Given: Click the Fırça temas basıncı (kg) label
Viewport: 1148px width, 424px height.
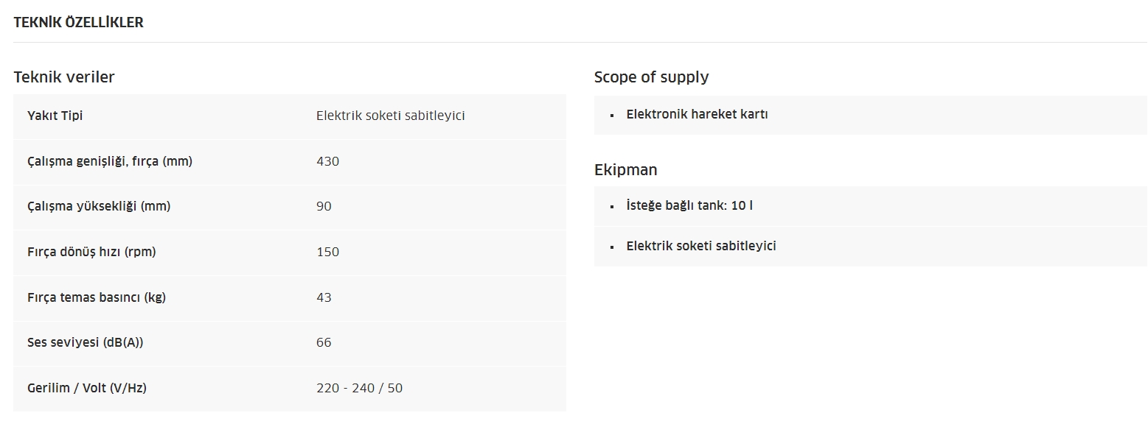Looking at the screenshot, I should coord(96,297).
